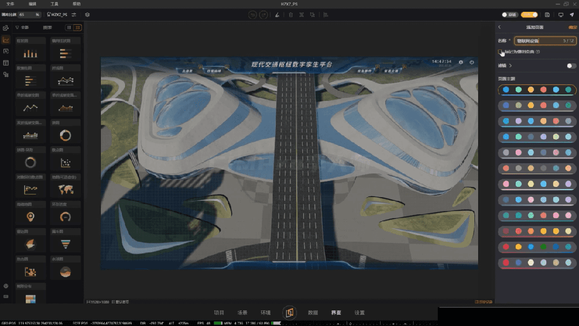The image size is (579, 326).
Task: Switch to the 界面 bottom tab
Action: (336, 313)
